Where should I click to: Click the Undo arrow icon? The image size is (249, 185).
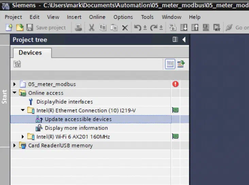[137, 28]
